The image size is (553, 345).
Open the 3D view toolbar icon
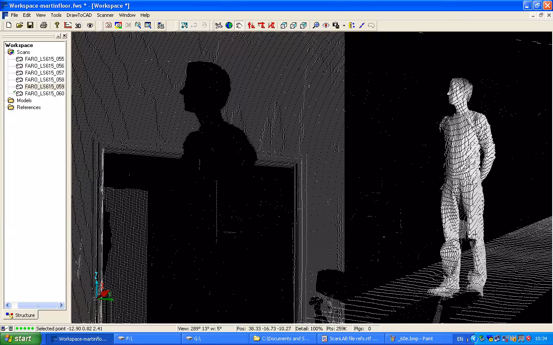pyautogui.click(x=78, y=25)
